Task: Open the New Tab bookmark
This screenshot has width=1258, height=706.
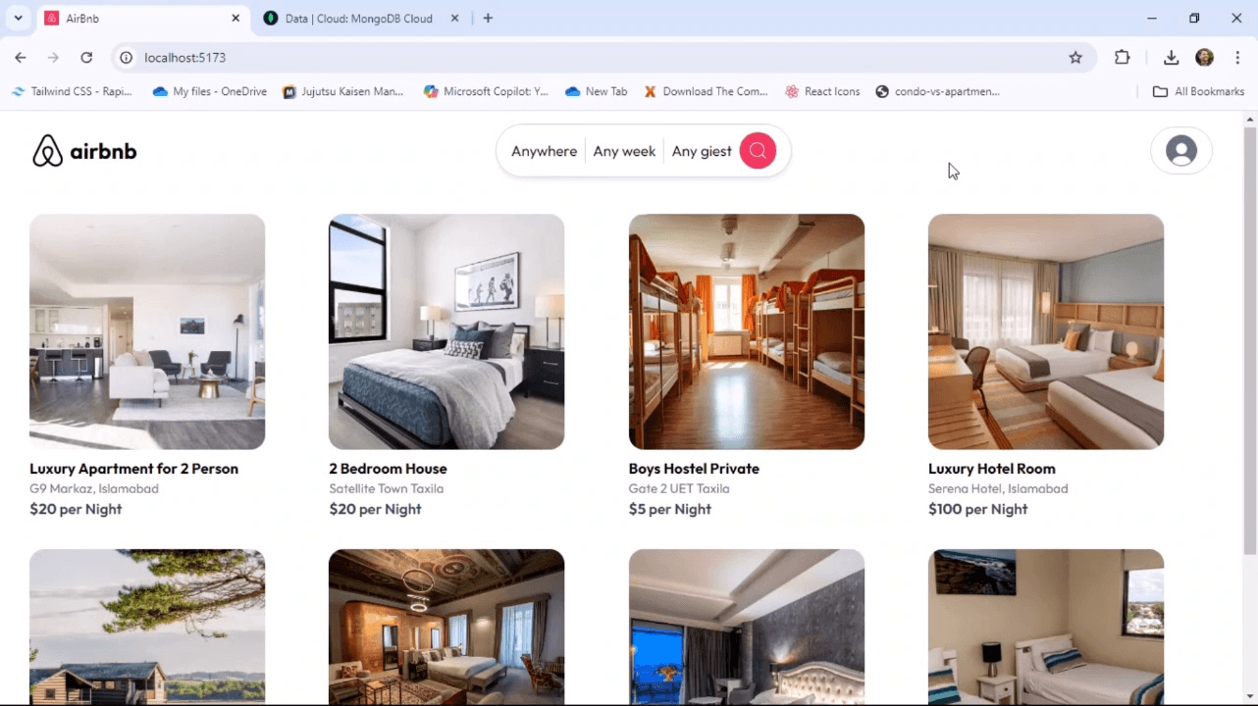Action: pos(597,91)
